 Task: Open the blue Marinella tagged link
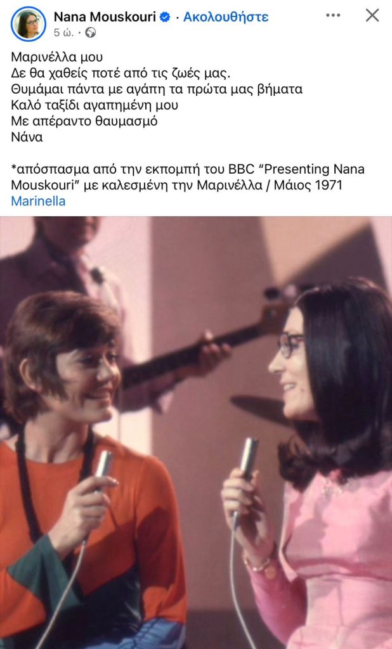coord(38,201)
